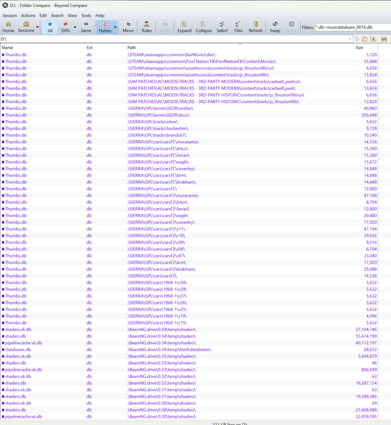Sort by the Name column header
391x425 pixels.
coord(42,47)
